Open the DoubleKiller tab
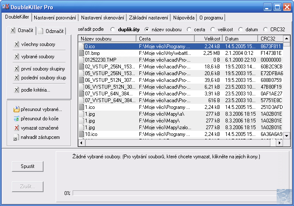294x206 pixels. 17,17
